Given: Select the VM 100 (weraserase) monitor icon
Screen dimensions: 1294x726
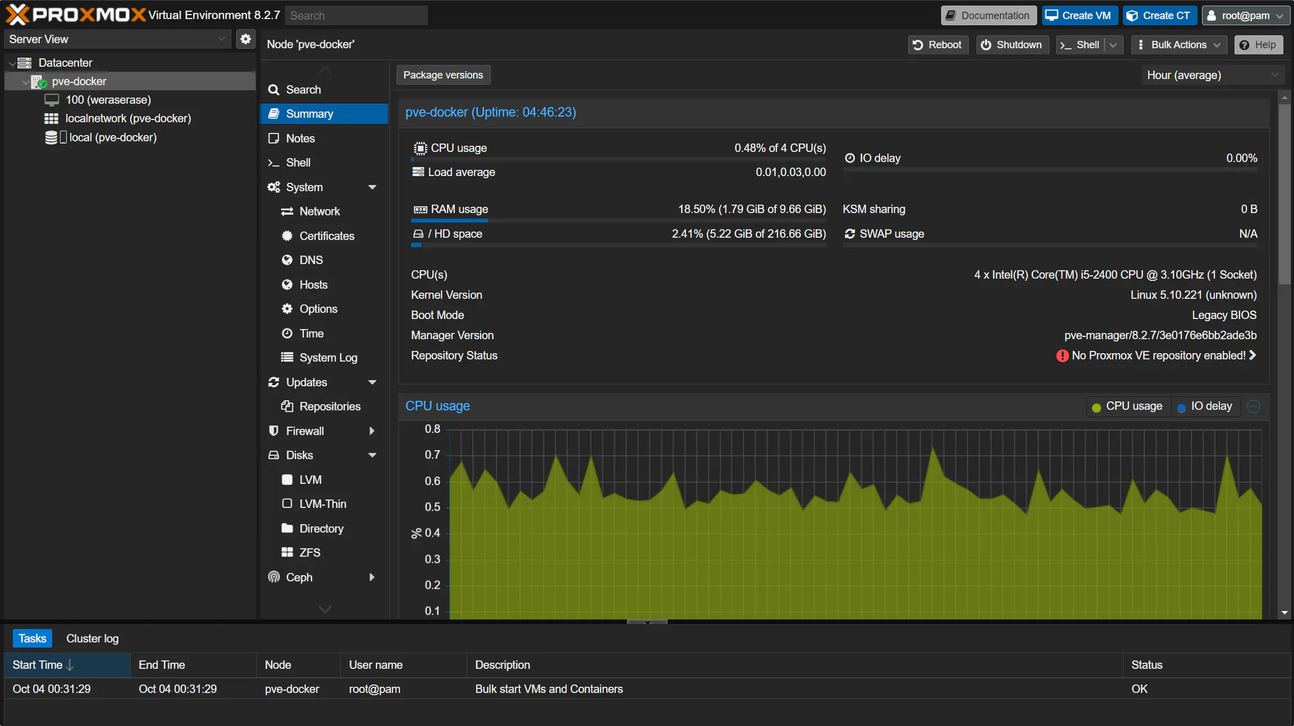Looking at the screenshot, I should tap(52, 100).
